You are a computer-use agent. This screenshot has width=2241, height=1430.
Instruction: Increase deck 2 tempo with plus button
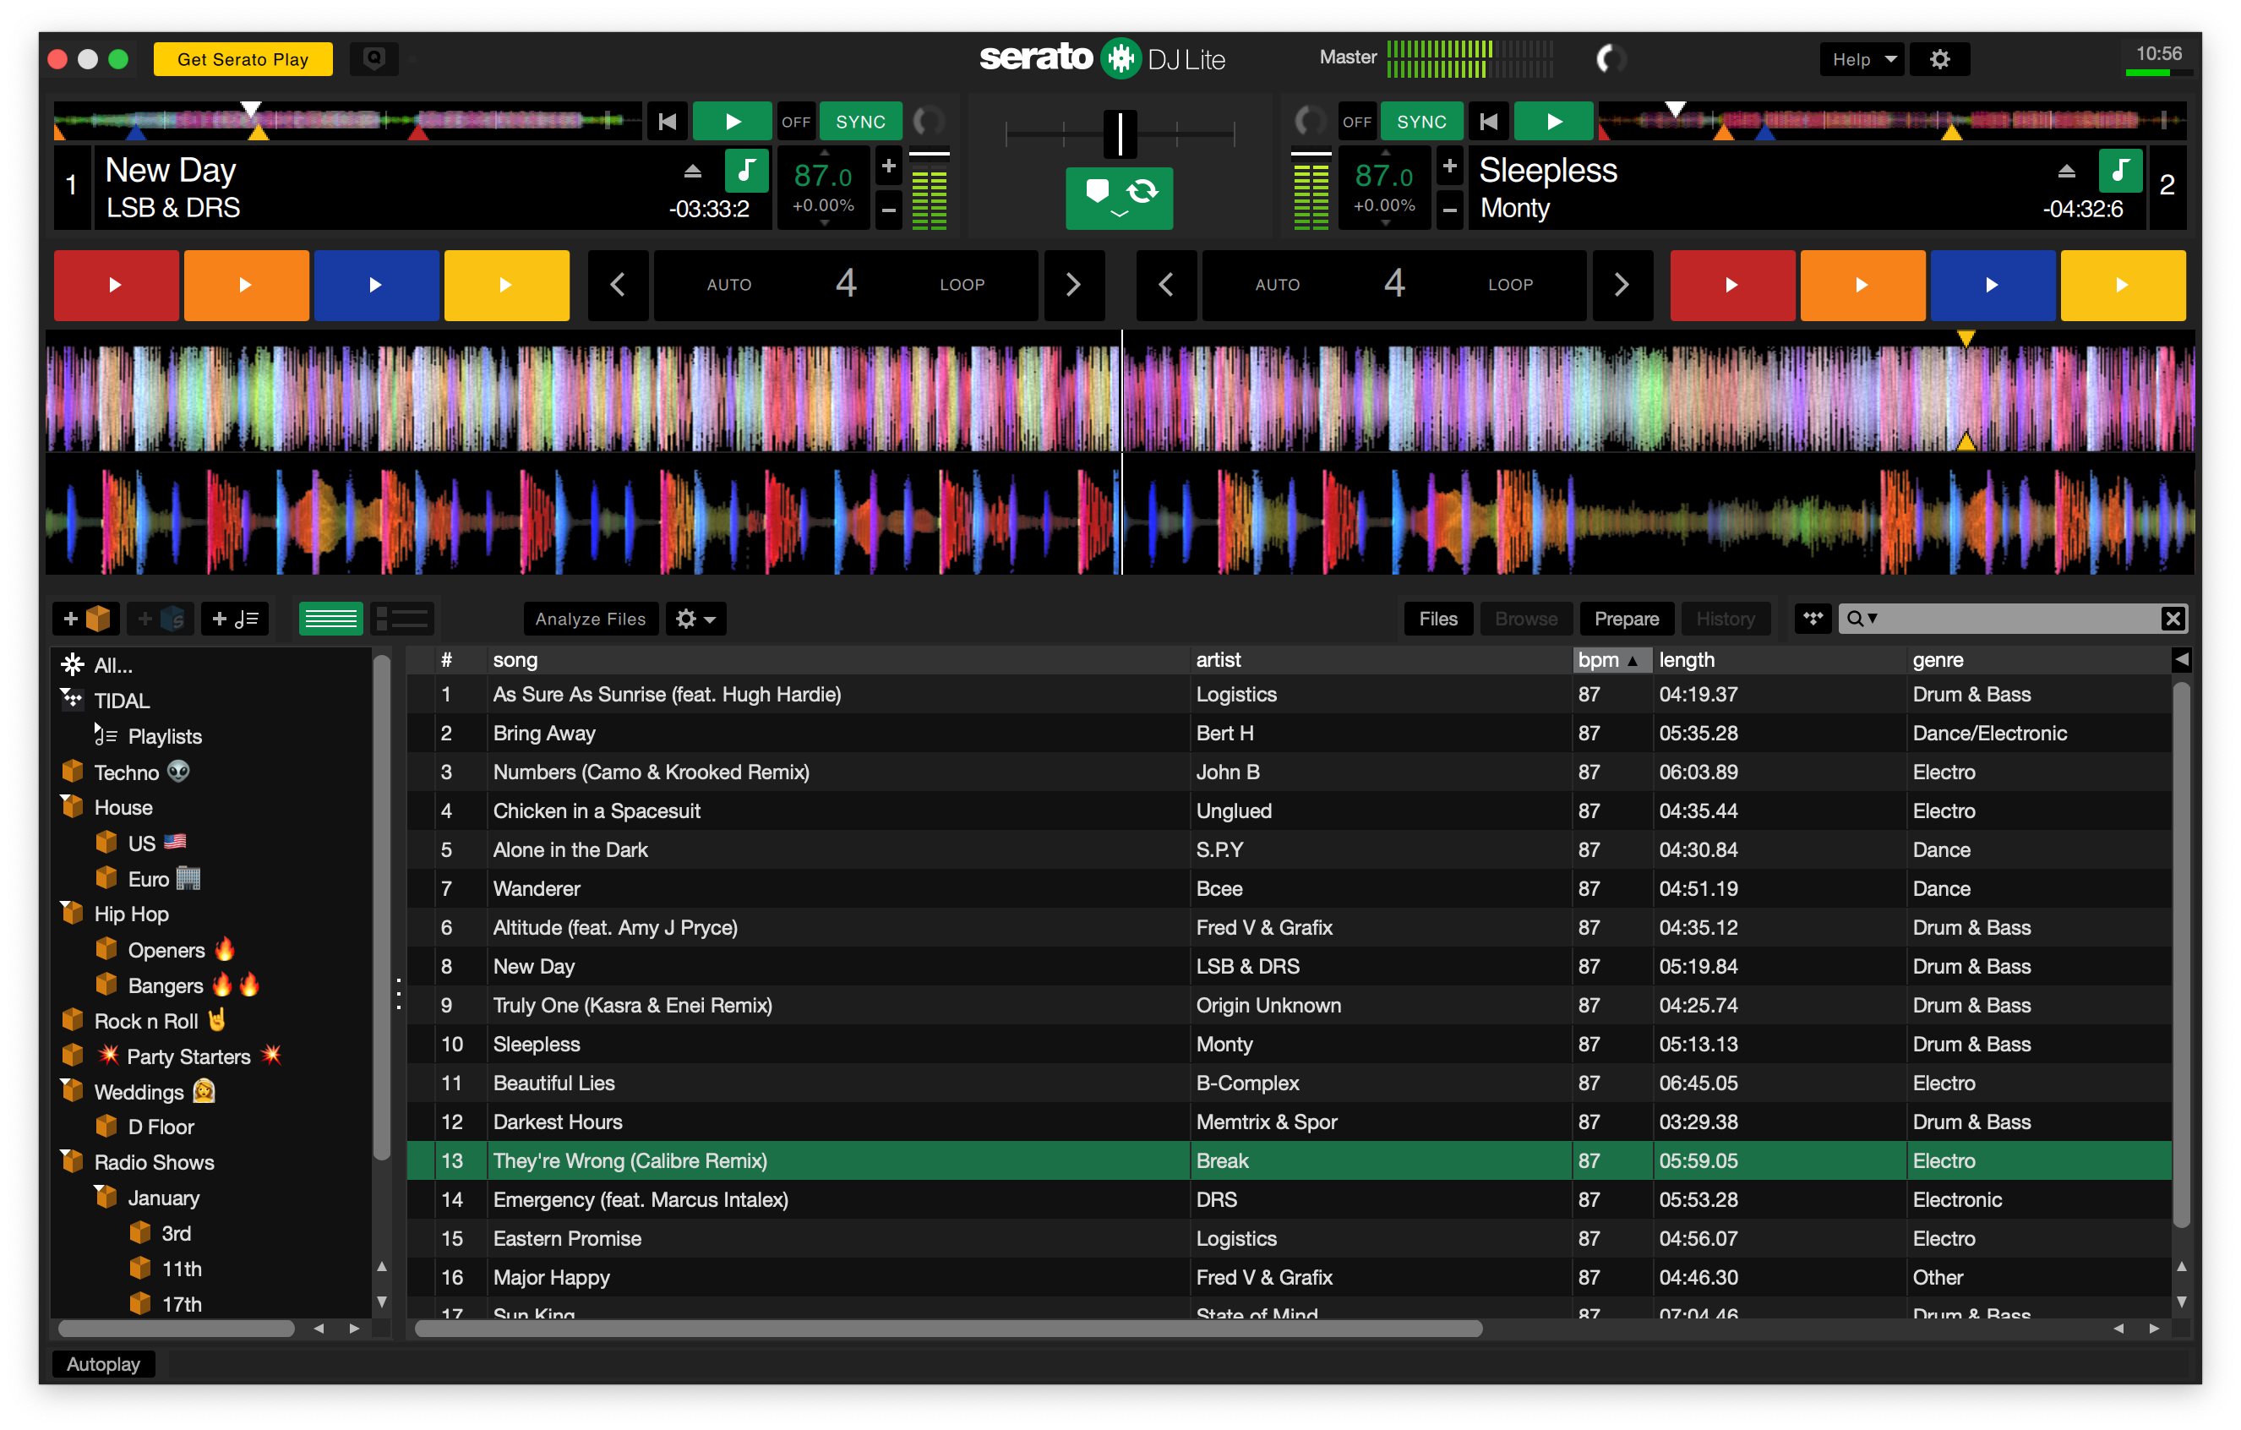(x=1449, y=166)
